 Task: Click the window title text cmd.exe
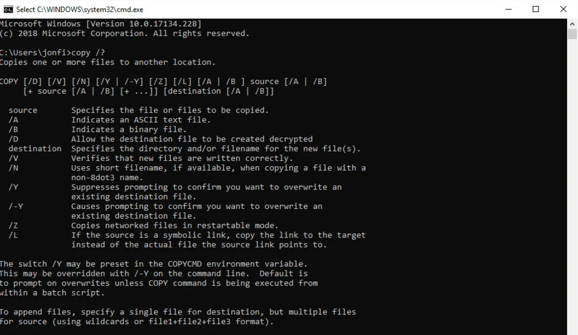(80, 10)
